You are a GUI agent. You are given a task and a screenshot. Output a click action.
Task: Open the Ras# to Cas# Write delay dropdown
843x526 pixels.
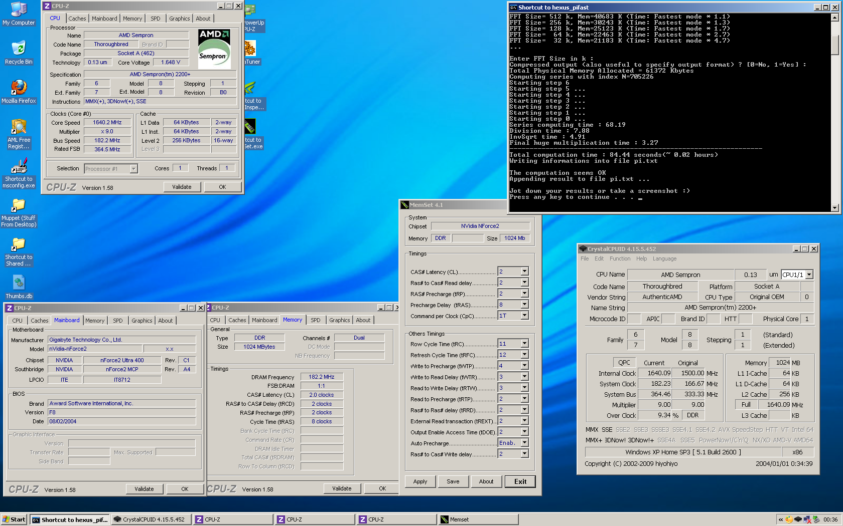pyautogui.click(x=524, y=454)
